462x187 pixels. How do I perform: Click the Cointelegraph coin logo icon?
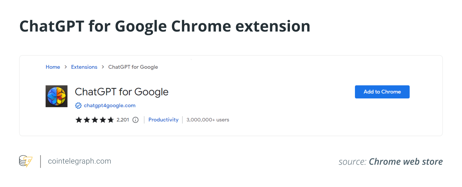(26, 161)
